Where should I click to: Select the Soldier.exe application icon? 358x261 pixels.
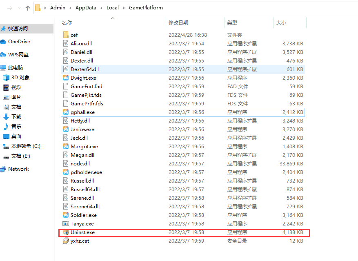point(65,215)
